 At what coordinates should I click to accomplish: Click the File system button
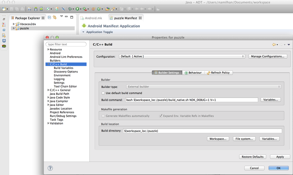pyautogui.click(x=244, y=139)
